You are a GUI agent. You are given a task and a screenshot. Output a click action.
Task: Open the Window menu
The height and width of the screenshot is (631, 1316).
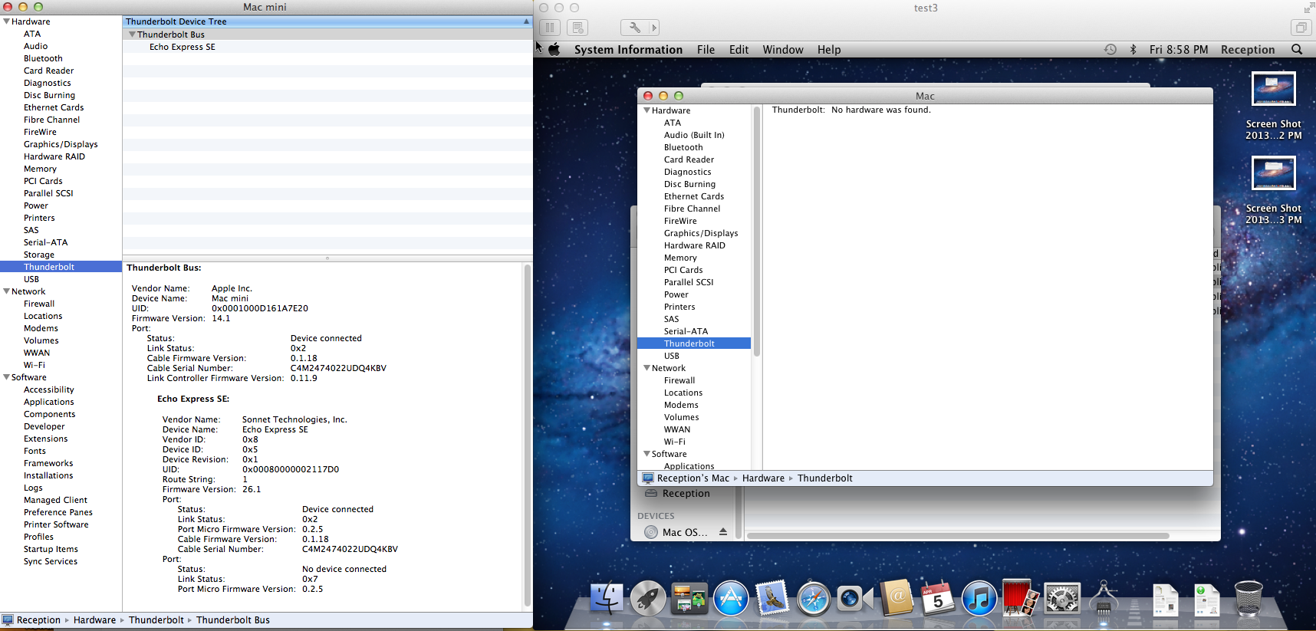tap(783, 49)
